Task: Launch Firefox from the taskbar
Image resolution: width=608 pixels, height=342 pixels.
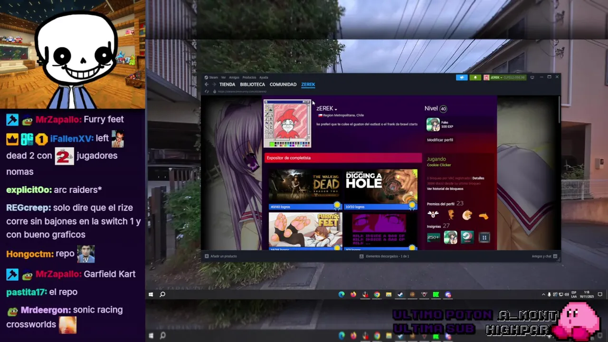Action: pyautogui.click(x=353, y=294)
